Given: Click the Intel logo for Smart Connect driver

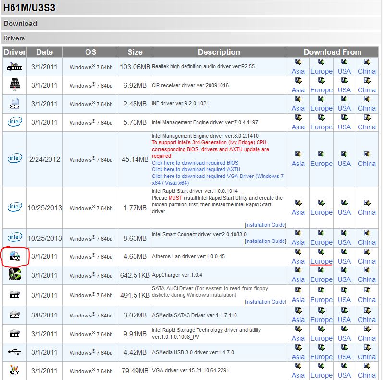Looking at the screenshot, I should (14, 237).
